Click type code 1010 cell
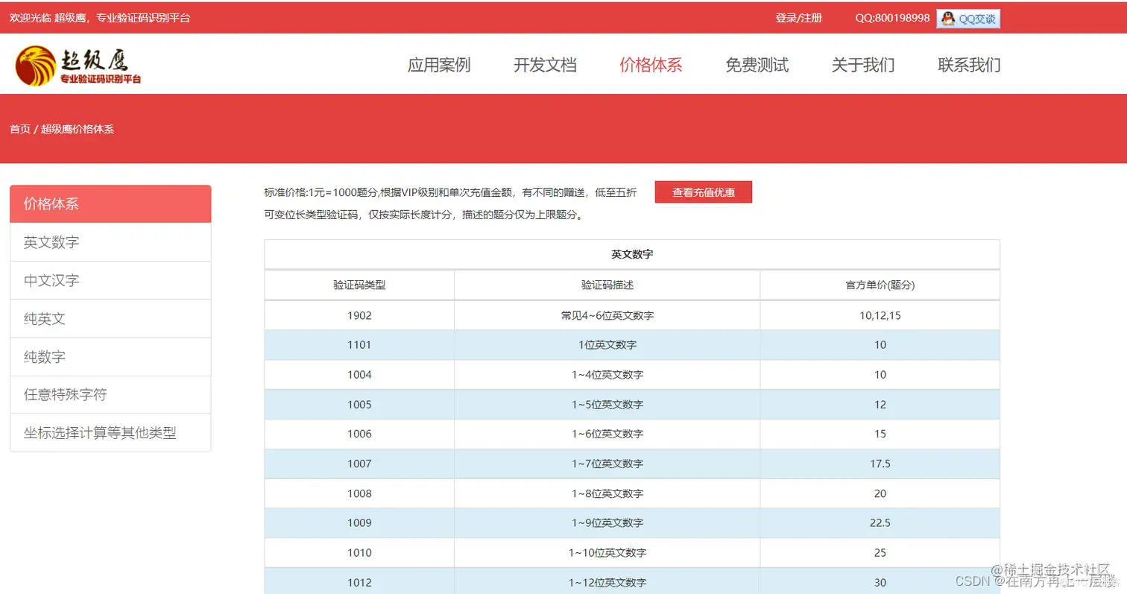Screen dimensions: 1127x594 tap(359, 553)
